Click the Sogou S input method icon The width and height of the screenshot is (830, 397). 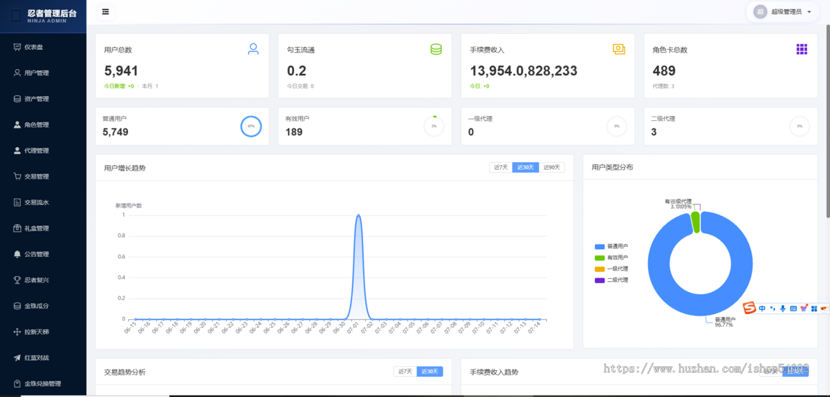pyautogui.click(x=749, y=308)
